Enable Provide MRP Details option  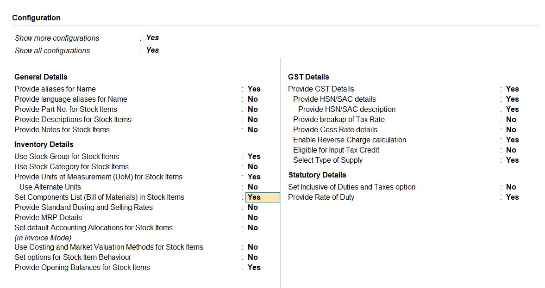pos(252,217)
